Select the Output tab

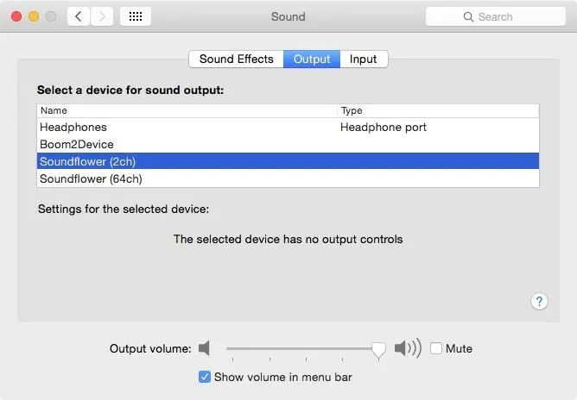(x=312, y=59)
